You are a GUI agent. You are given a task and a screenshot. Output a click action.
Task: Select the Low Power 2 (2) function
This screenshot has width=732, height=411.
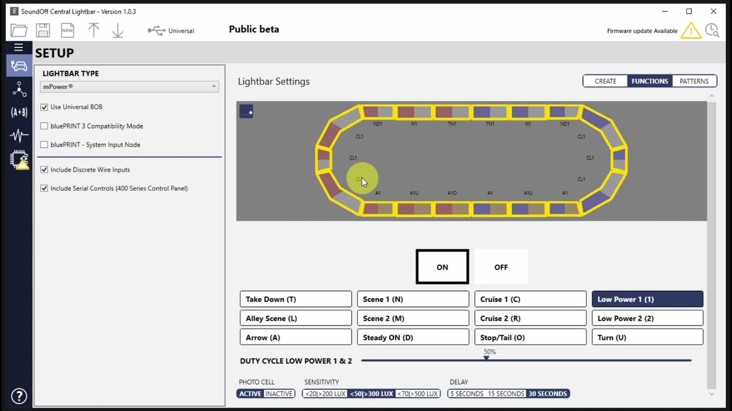[647, 318]
